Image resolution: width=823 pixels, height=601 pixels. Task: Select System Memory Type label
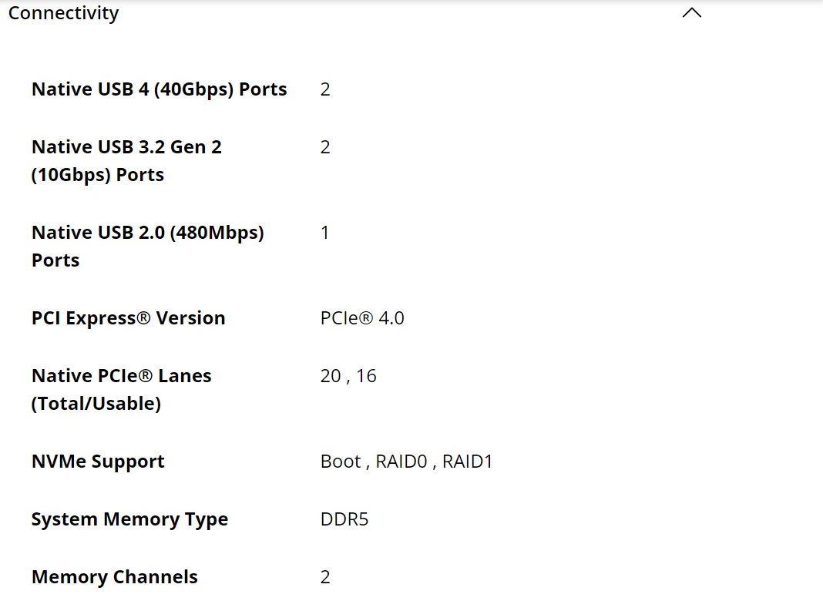(x=129, y=519)
